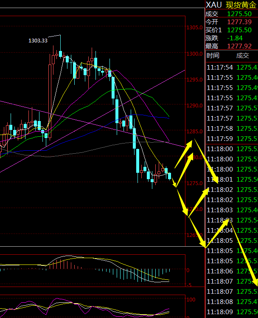The height and width of the screenshot is (318, 258).
Task: Select the 1295.0 price axis label
Action: coord(195,79)
